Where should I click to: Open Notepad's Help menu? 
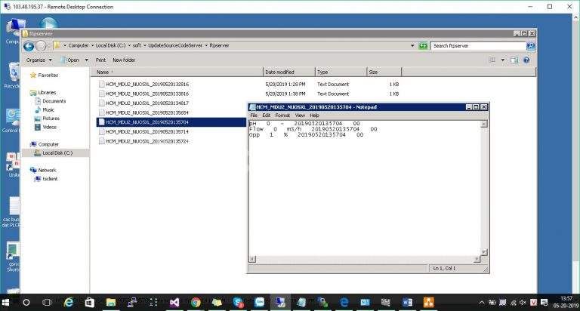coord(314,115)
